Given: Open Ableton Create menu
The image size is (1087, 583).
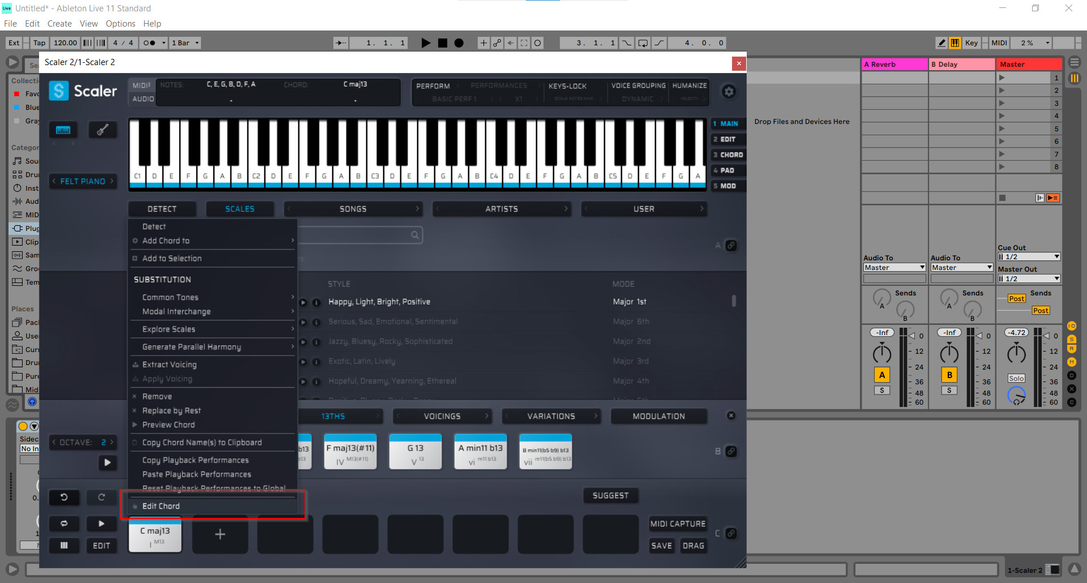Looking at the screenshot, I should pos(59,24).
